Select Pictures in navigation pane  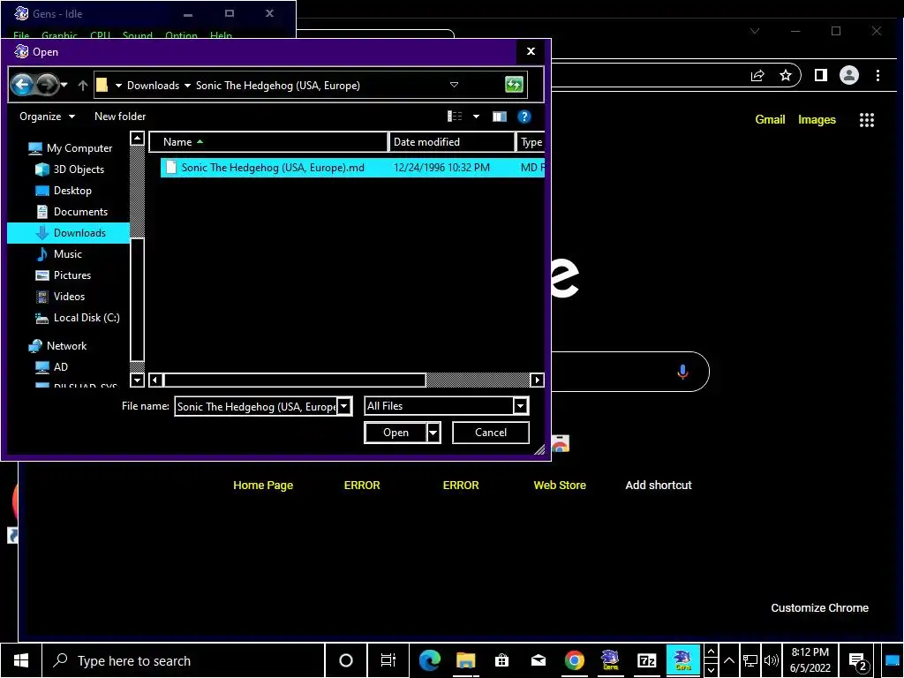pyautogui.click(x=63, y=275)
